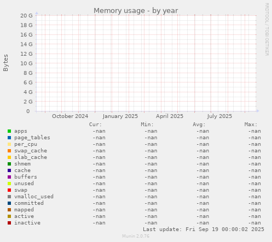This screenshot has height=242, width=272.
Task: Click the dark red inactive legend swatch
Action: click(x=9, y=223)
